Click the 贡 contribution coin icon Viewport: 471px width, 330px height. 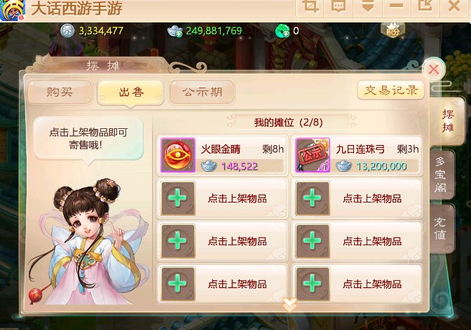pyautogui.click(x=67, y=31)
